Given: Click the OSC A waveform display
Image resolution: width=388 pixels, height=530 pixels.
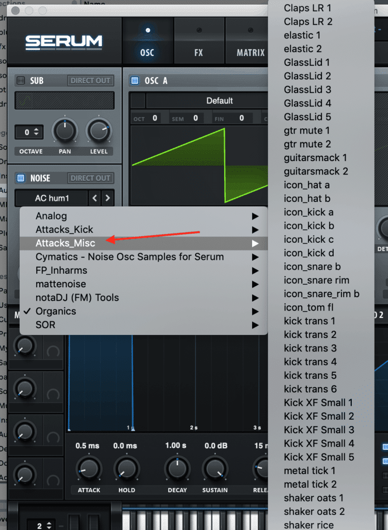Looking at the screenshot, I should 200,165.
